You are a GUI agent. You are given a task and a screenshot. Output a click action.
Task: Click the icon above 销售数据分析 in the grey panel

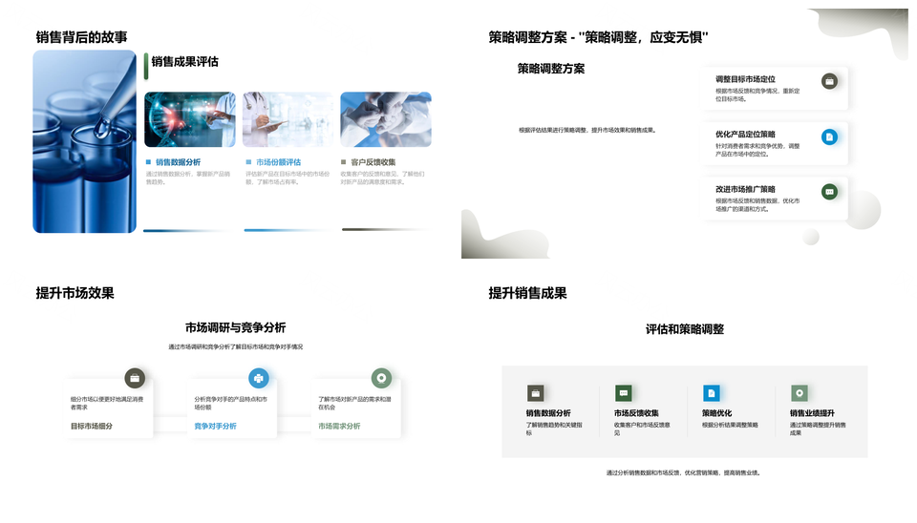tap(535, 393)
